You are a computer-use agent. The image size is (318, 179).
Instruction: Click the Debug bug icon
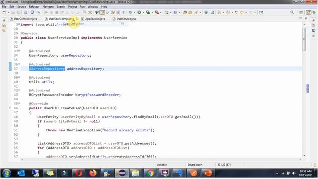(x=130, y=12)
